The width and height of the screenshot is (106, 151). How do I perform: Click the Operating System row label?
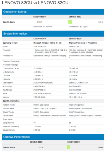coord(10,43)
